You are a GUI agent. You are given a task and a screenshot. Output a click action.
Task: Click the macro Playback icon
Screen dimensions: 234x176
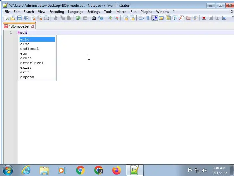217,18
